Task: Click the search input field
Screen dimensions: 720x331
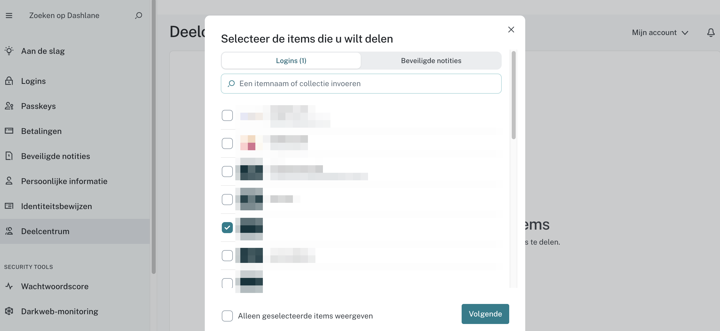Action: (x=361, y=84)
